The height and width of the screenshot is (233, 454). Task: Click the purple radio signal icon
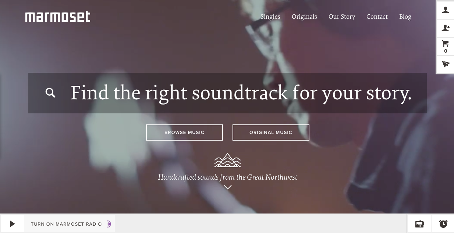pos(109,224)
